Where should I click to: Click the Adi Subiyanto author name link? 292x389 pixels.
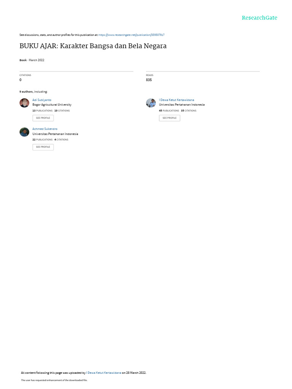click(42, 100)
